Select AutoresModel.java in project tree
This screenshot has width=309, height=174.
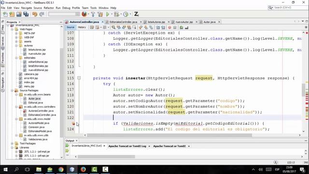[39, 123]
